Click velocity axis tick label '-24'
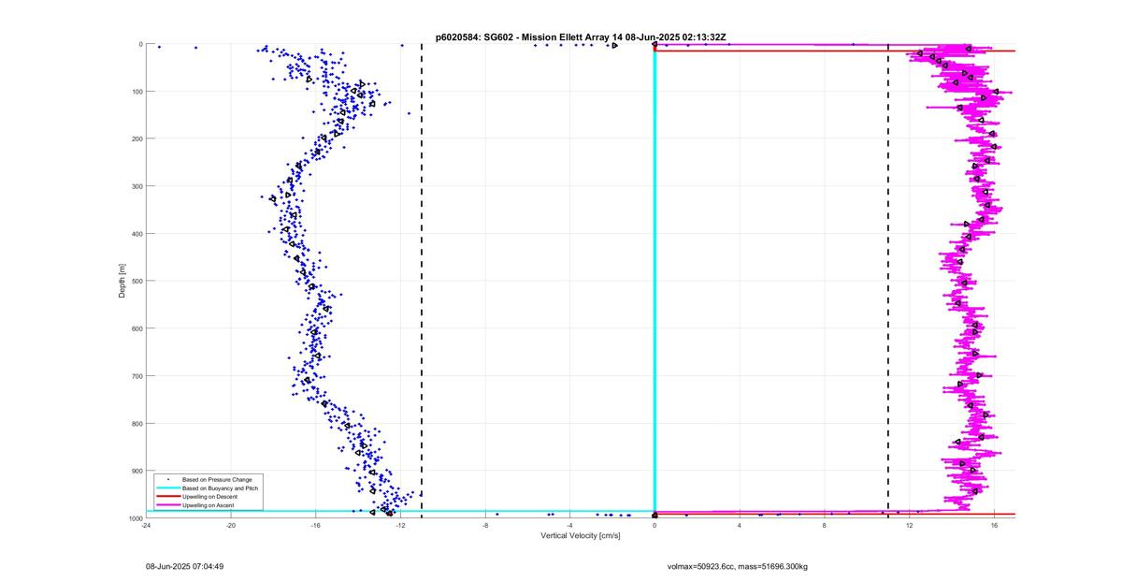 coord(146,526)
